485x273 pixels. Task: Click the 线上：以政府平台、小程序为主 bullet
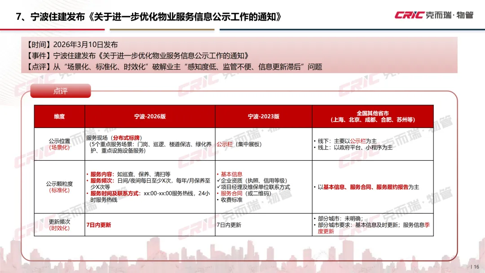pos(353,147)
